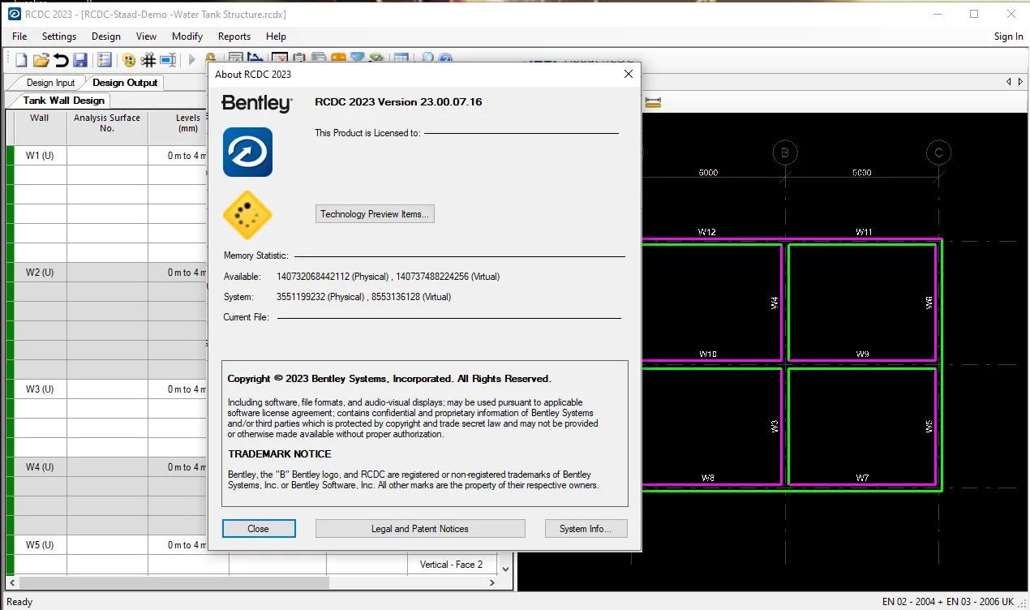This screenshot has height=610, width=1030.
Task: Maximize the RCDC 2023 window
Action: pos(974,14)
